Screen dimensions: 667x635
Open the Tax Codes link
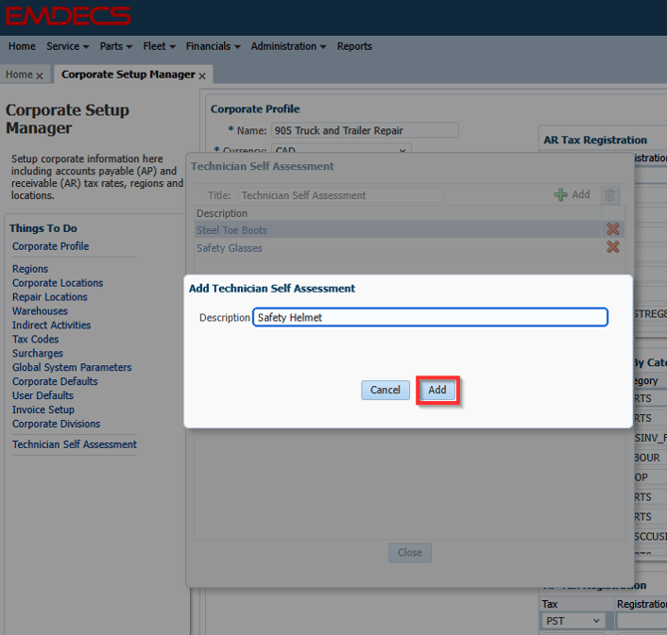36,339
